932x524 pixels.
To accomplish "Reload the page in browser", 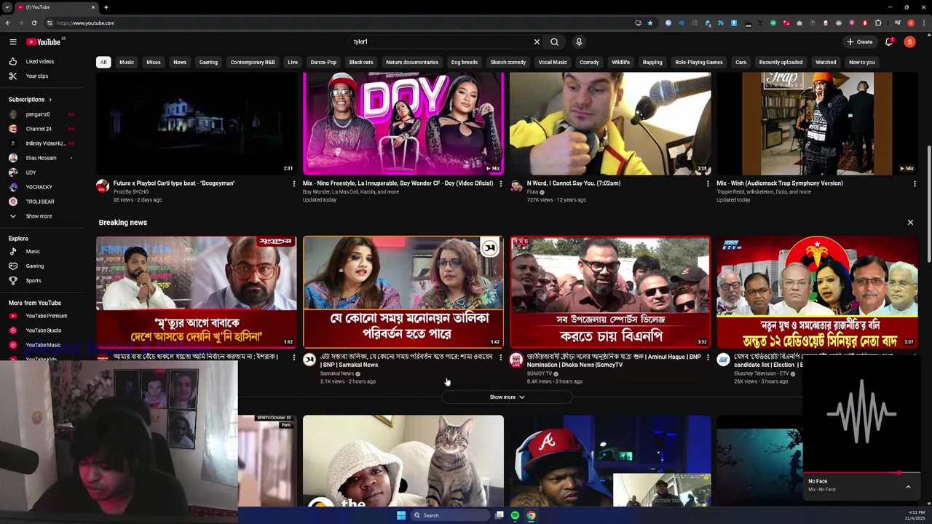I will tap(33, 23).
